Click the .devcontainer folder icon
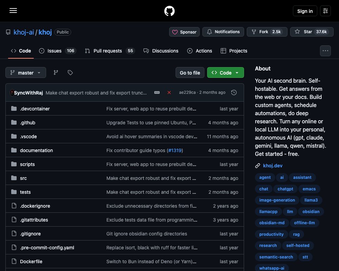This screenshot has height=271, width=339. [x=14, y=108]
